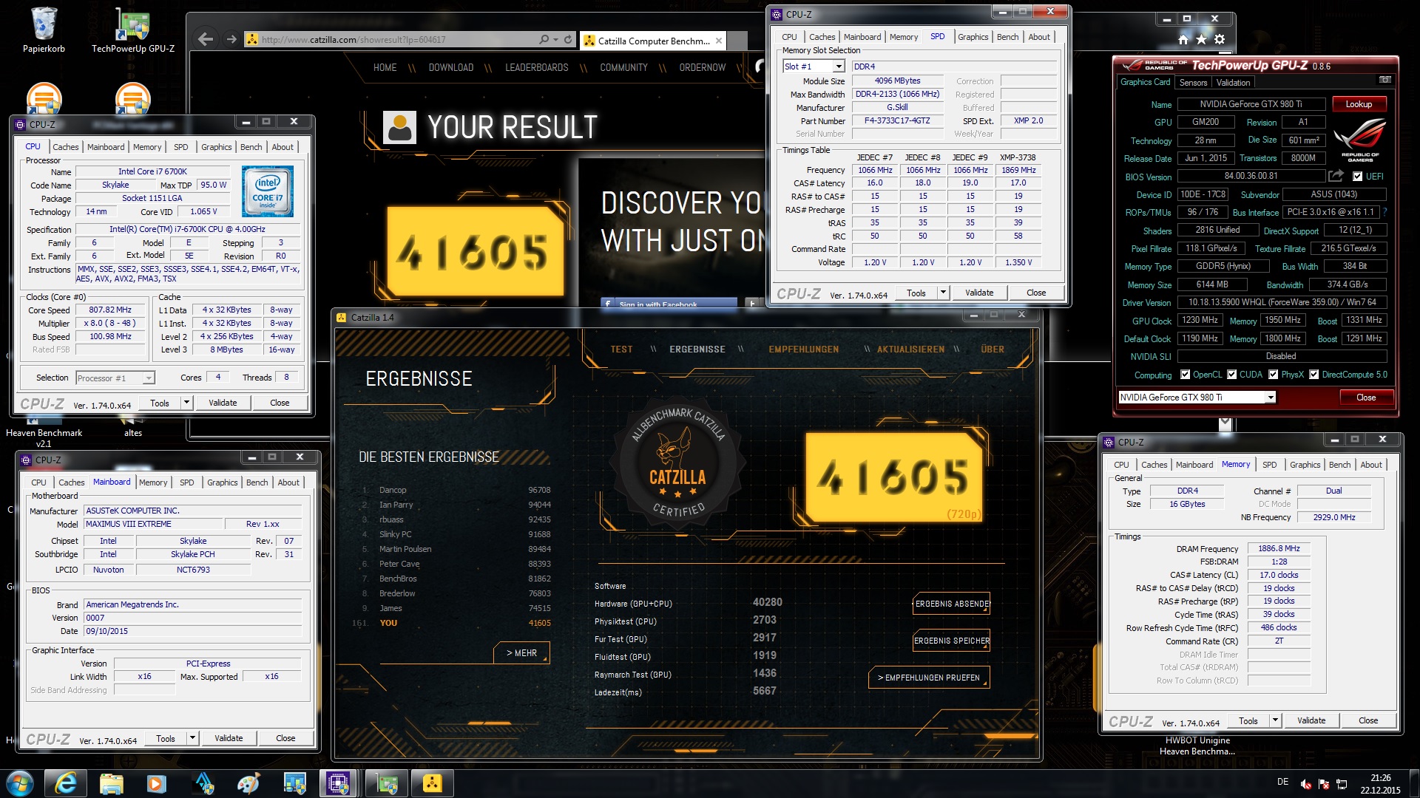The height and width of the screenshot is (798, 1420).
Task: Click the browser back arrow
Action: click(206, 39)
